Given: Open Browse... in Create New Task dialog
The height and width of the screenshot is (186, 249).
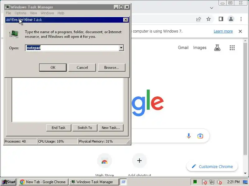Looking at the screenshot, I should point(111,68).
